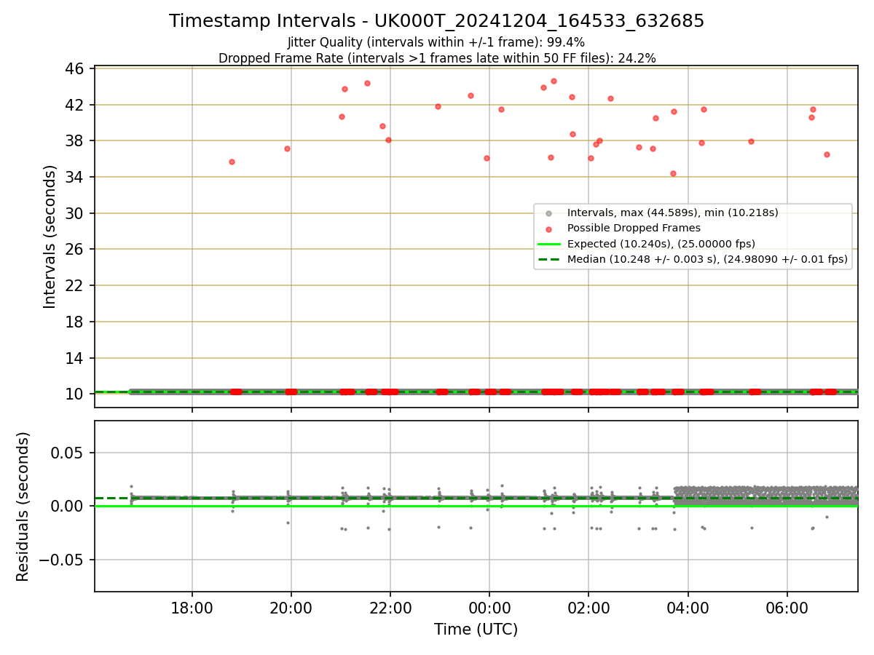
Task: Click the 'Intervals (seconds)' y-axis label
Action: point(50,237)
